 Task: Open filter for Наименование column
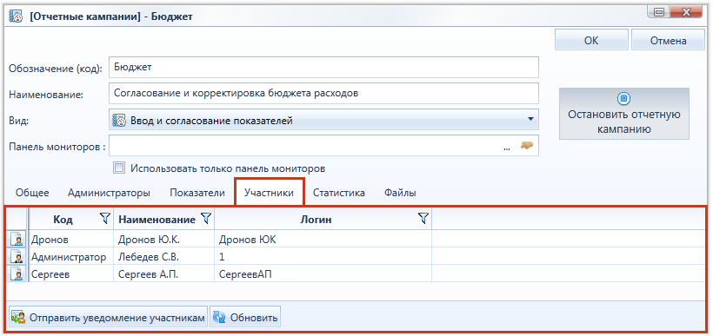(x=206, y=220)
